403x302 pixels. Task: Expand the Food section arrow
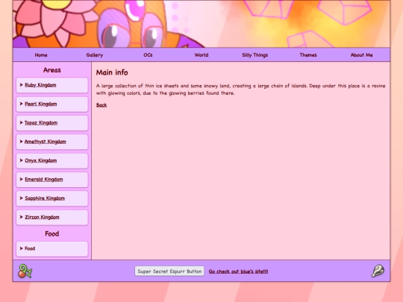(22, 248)
